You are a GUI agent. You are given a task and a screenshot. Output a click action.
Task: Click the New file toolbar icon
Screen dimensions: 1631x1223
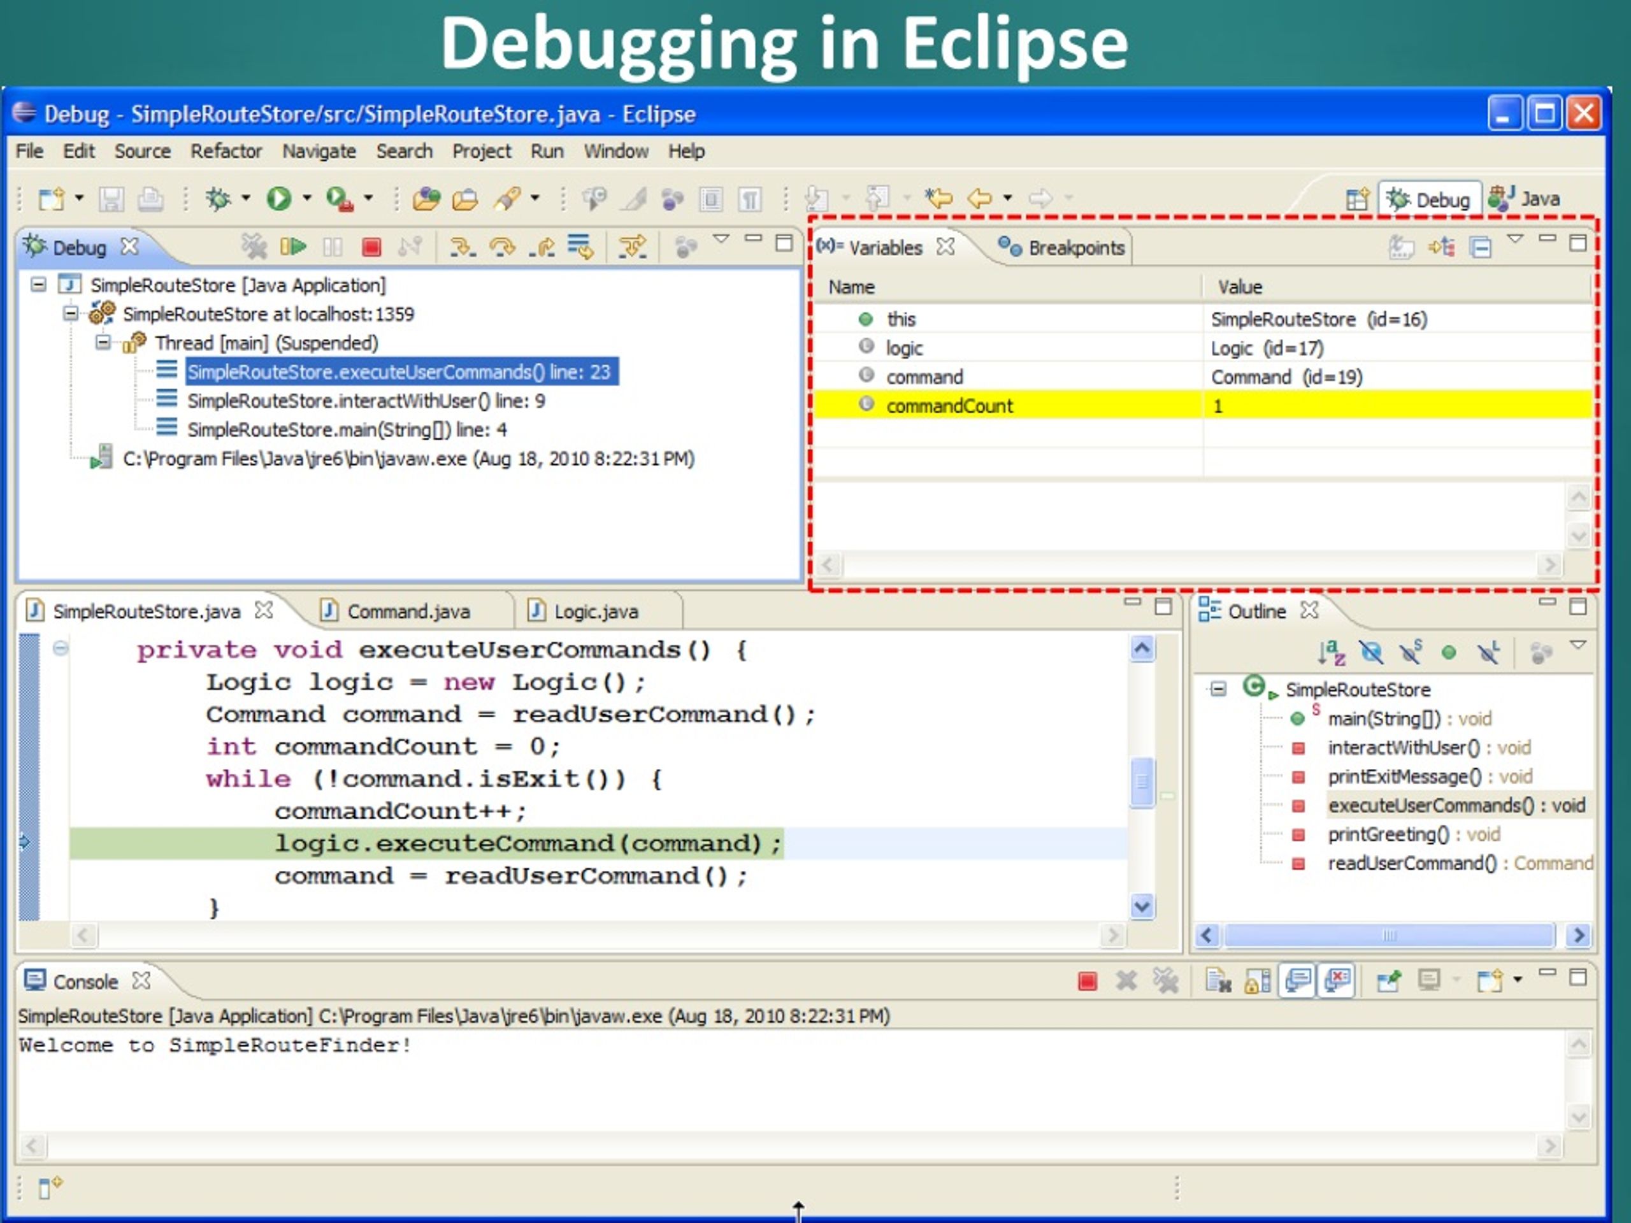[52, 198]
